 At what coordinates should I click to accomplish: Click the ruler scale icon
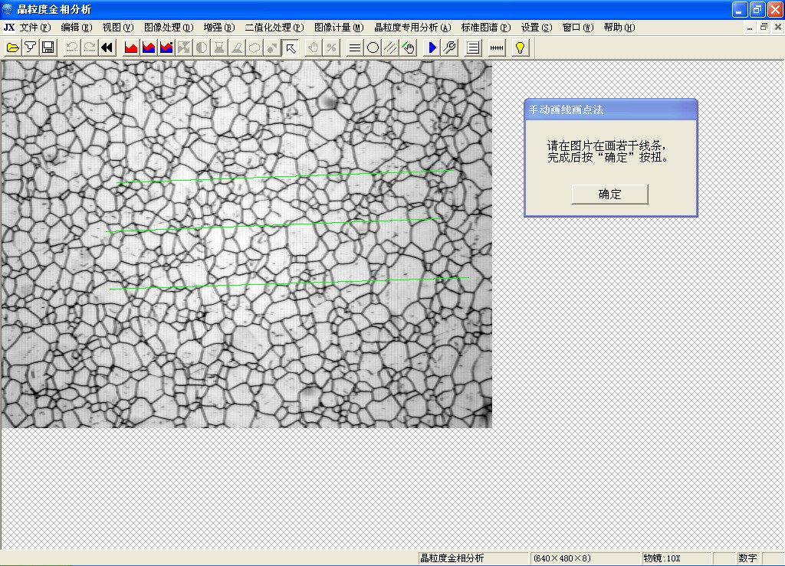click(x=497, y=47)
